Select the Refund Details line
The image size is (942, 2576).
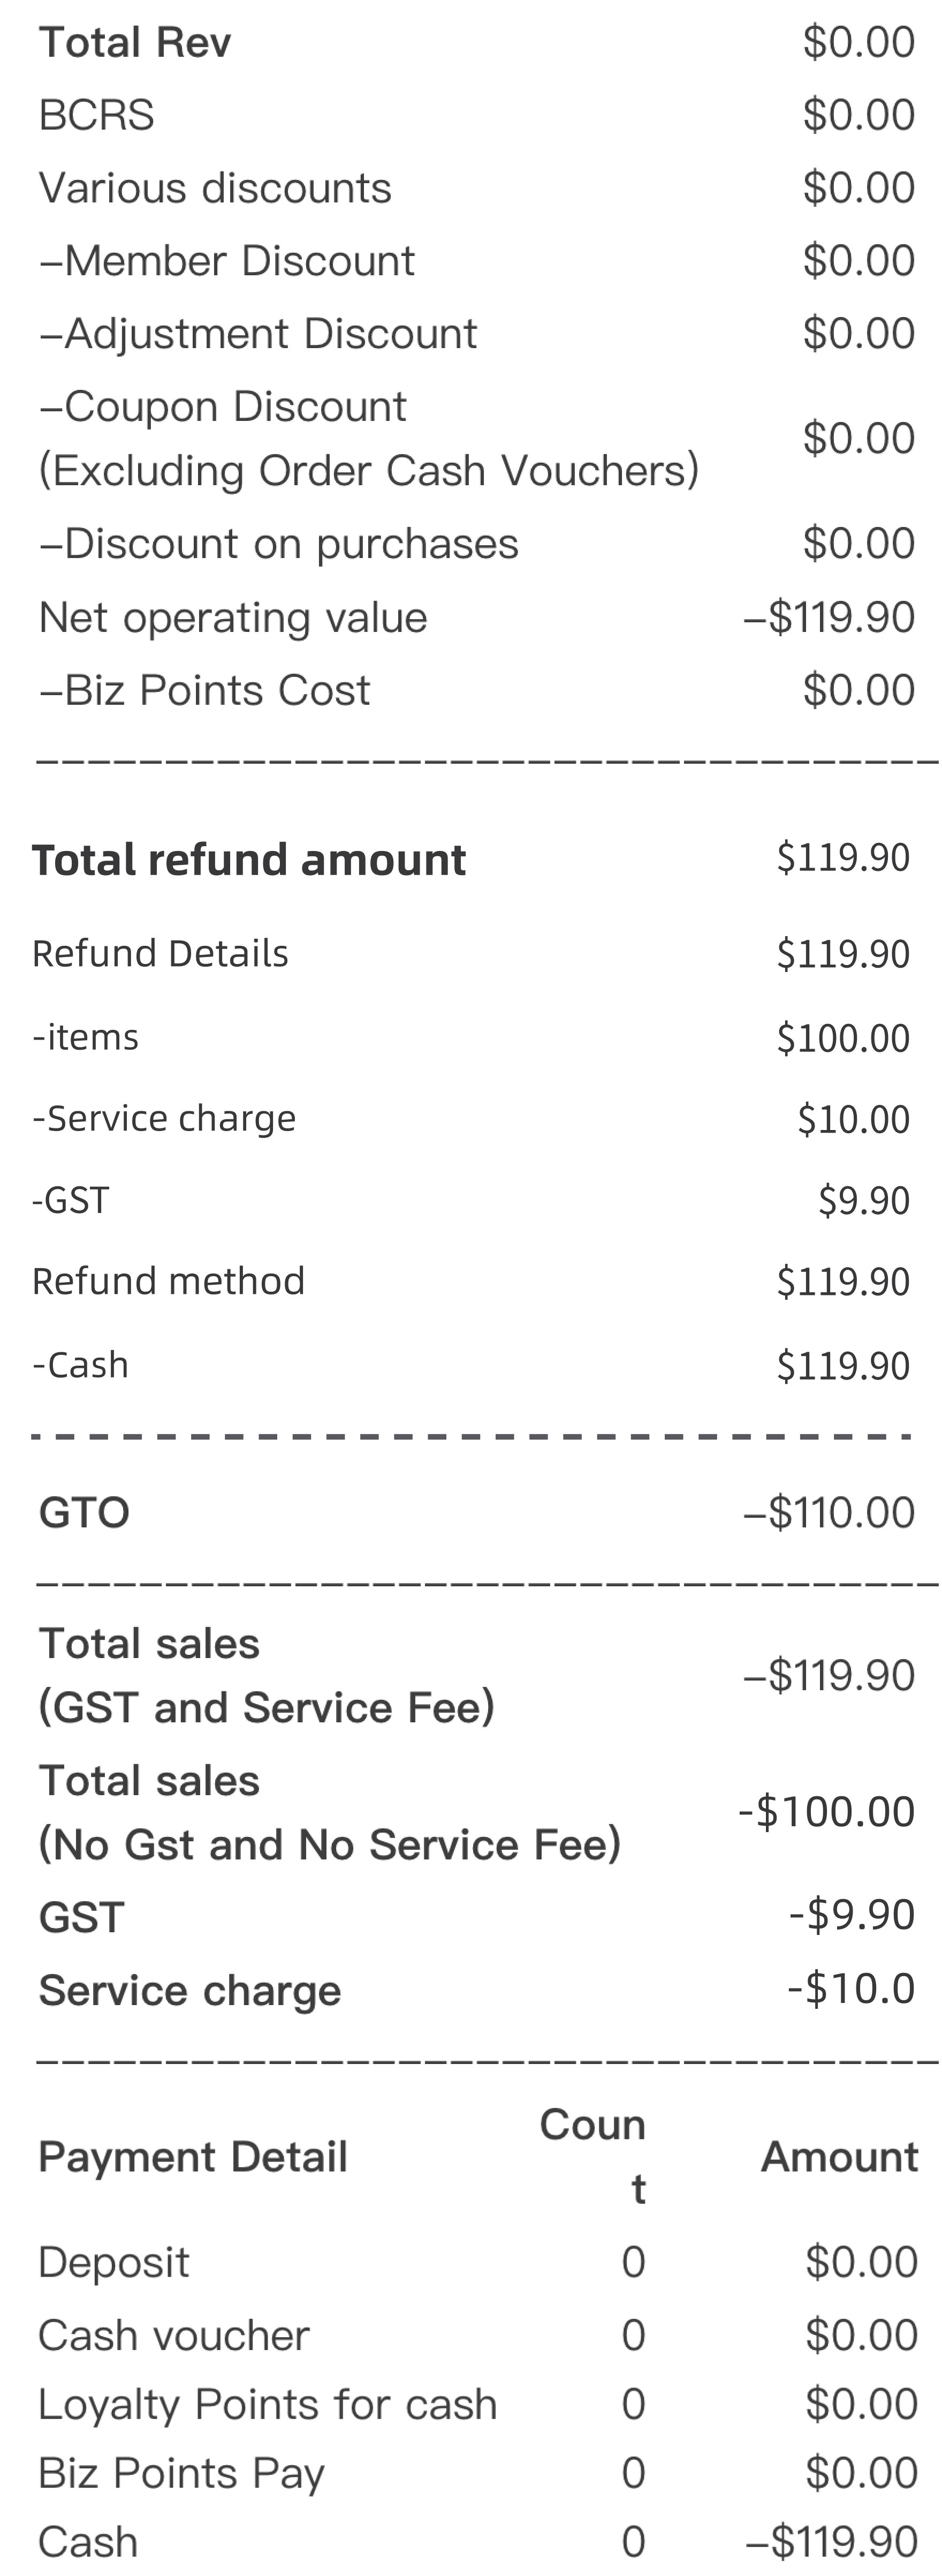coord(470,954)
